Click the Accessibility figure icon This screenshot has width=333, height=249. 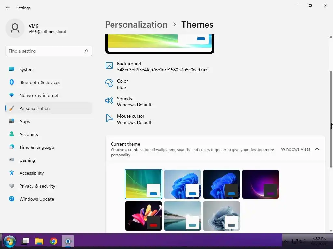pyautogui.click(x=12, y=173)
